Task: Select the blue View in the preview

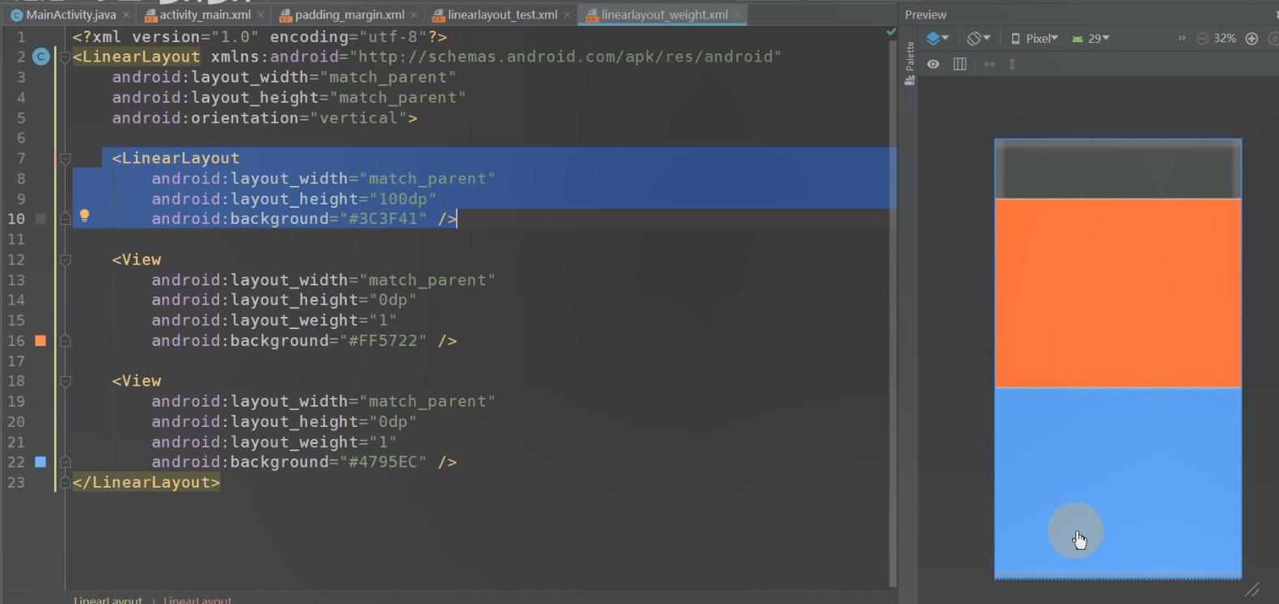Action: click(x=1118, y=483)
